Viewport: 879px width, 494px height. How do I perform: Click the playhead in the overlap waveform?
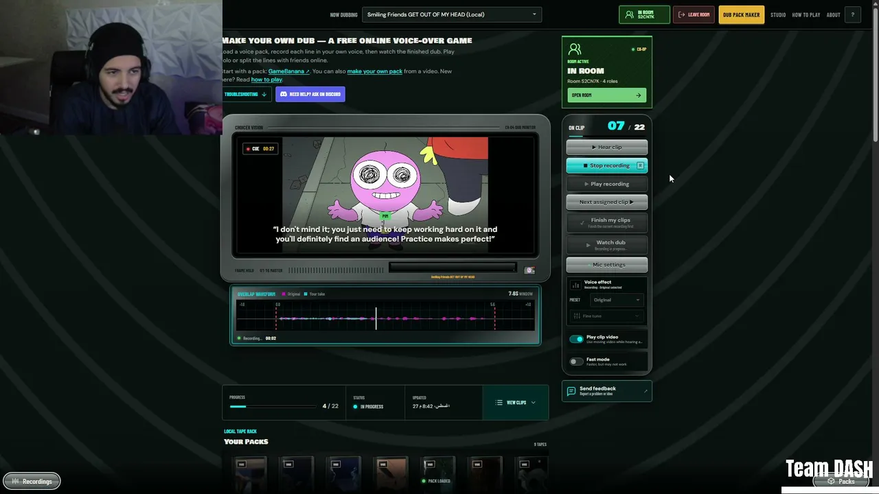[376, 318]
